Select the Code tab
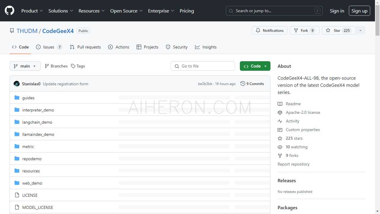The image size is (380, 214). (x=20, y=47)
